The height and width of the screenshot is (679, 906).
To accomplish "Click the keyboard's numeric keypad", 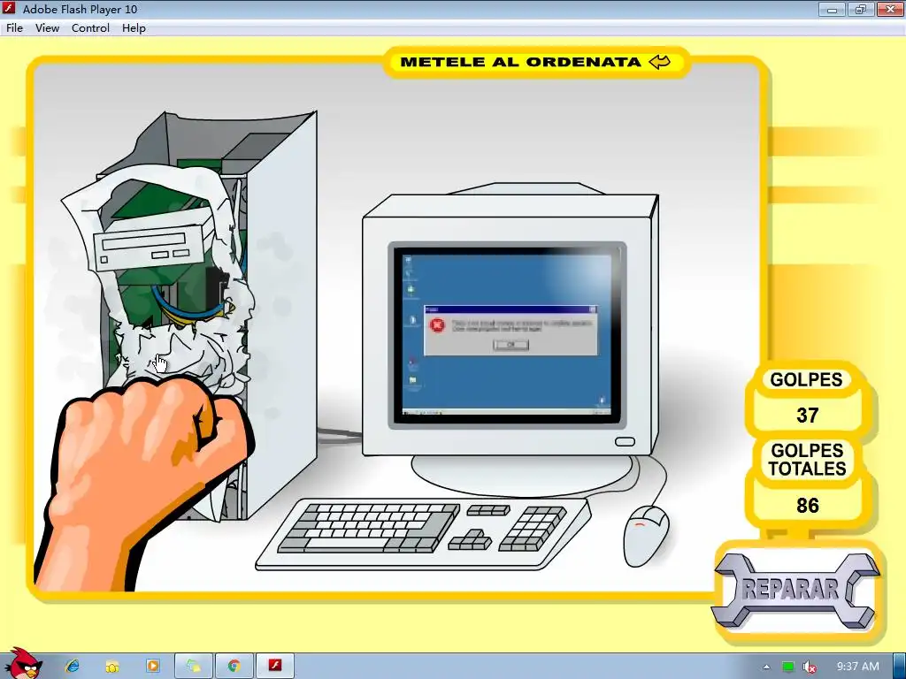I will point(532,529).
